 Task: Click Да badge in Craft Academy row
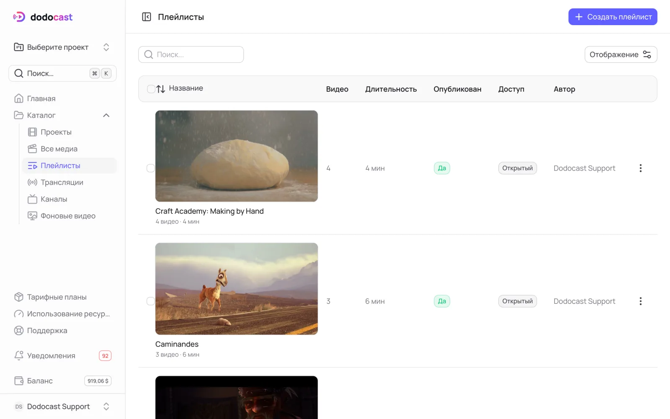(442, 168)
